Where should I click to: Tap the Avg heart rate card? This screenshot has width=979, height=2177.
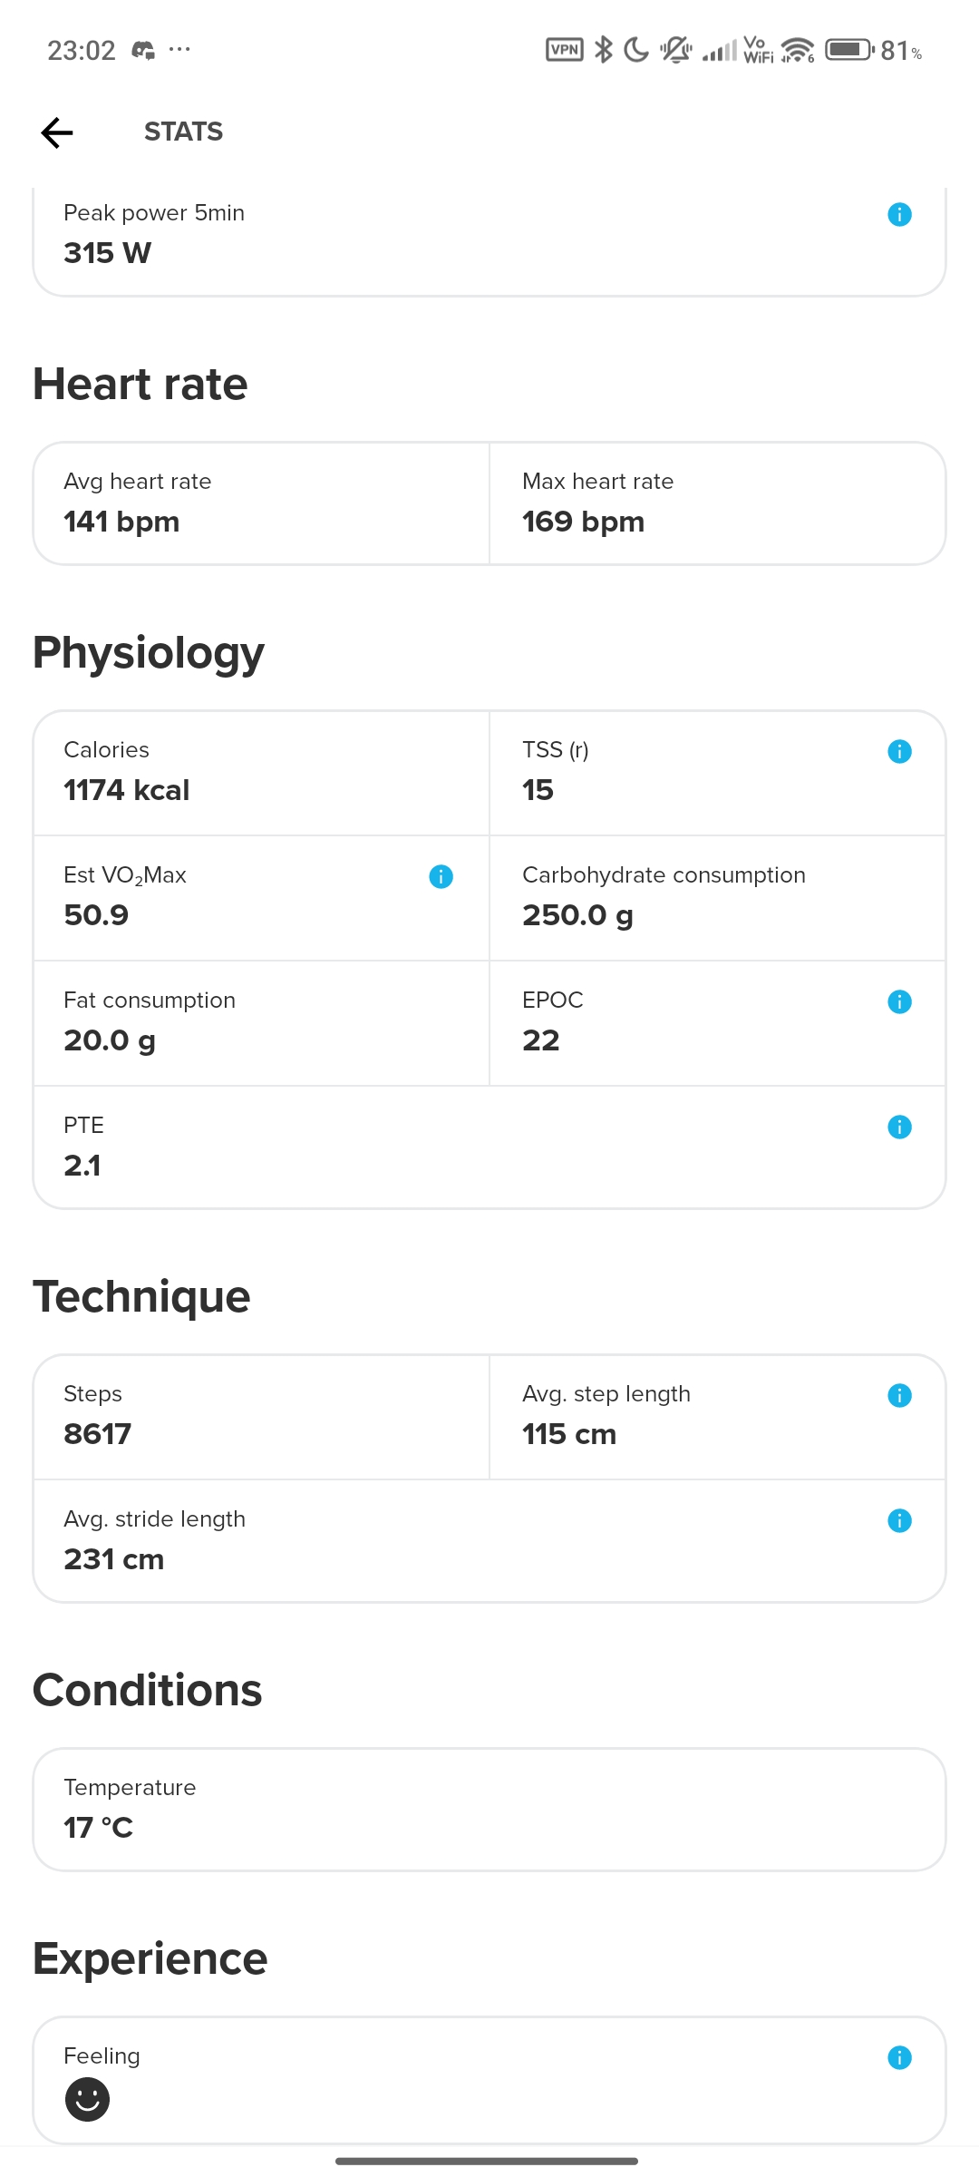[261, 503]
